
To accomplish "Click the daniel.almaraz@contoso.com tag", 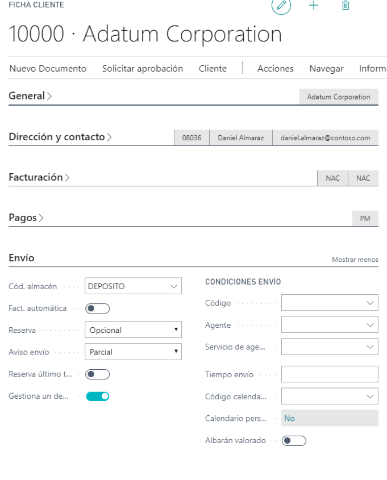I will 325,138.
